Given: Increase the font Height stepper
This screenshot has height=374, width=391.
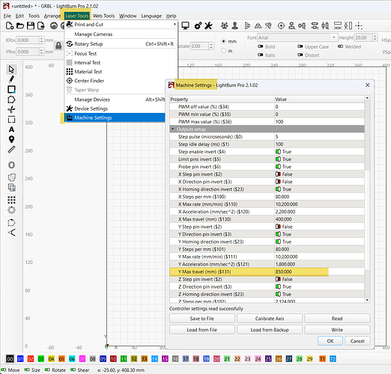Looking at the screenshot, I should [x=375, y=36].
